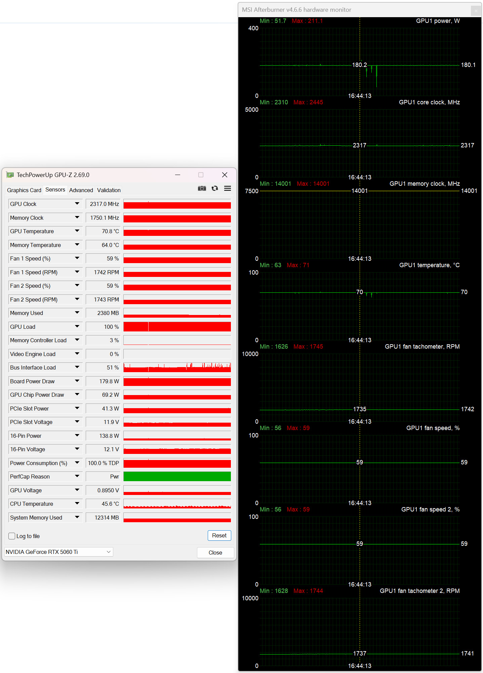Viewport: 483px width, 673px height.
Task: Select the Validation tab
Action: (x=109, y=190)
